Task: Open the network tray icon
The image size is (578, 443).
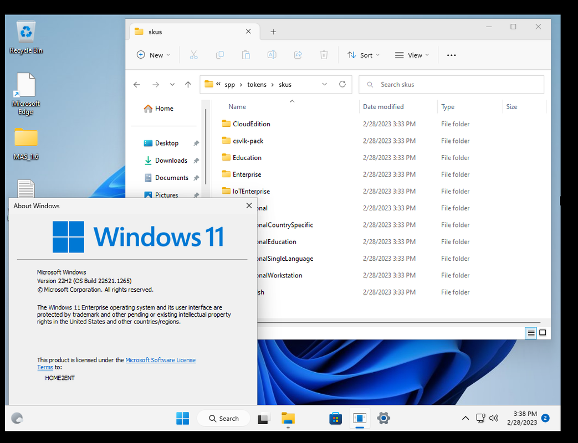Action: point(480,418)
